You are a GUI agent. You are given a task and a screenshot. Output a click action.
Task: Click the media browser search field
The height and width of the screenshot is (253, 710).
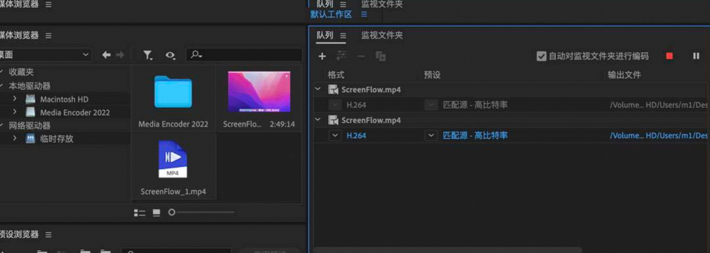(244, 55)
